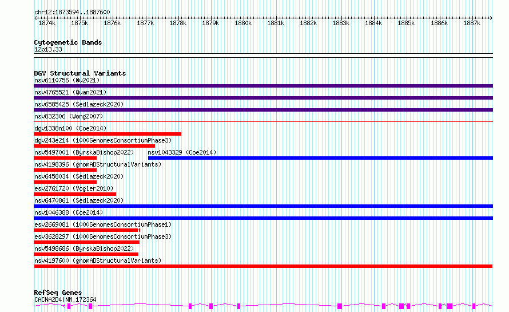Image resolution: width=509 pixels, height=312 pixels.
Task: Click the 1884k ruler tick label
Action: [x=373, y=23]
